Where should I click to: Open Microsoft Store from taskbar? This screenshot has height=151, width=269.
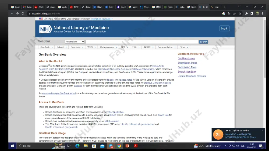point(94,146)
